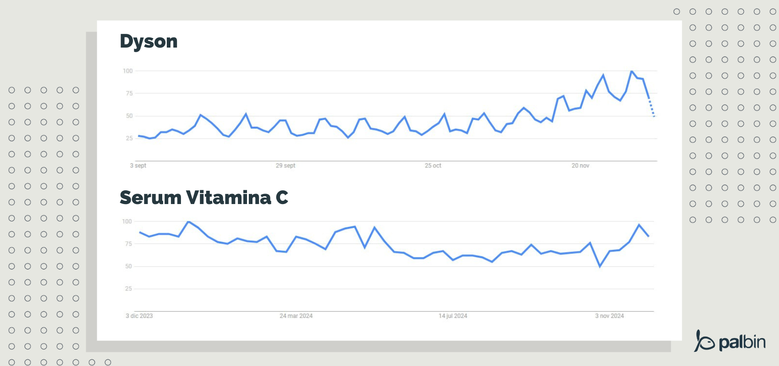Click the 14 jul 2024 date label
This screenshot has height=366, width=779.
pyautogui.click(x=453, y=316)
